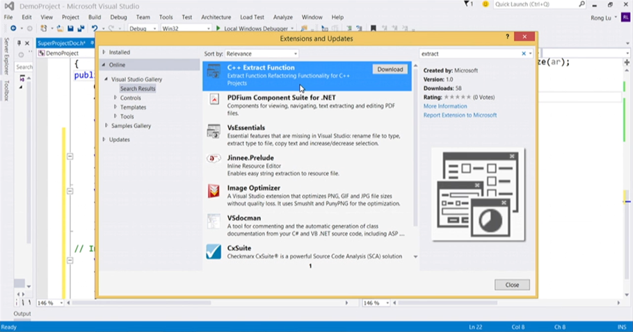This screenshot has width=633, height=332.
Task: Click the bookmark icon in toolbar
Action: (374, 28)
